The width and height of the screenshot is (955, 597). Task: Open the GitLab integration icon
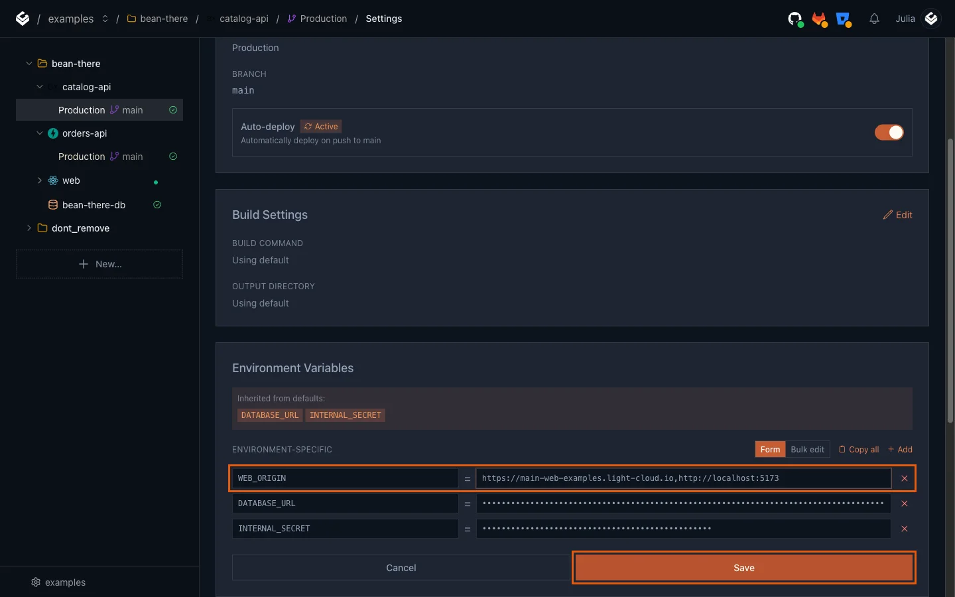coord(820,19)
